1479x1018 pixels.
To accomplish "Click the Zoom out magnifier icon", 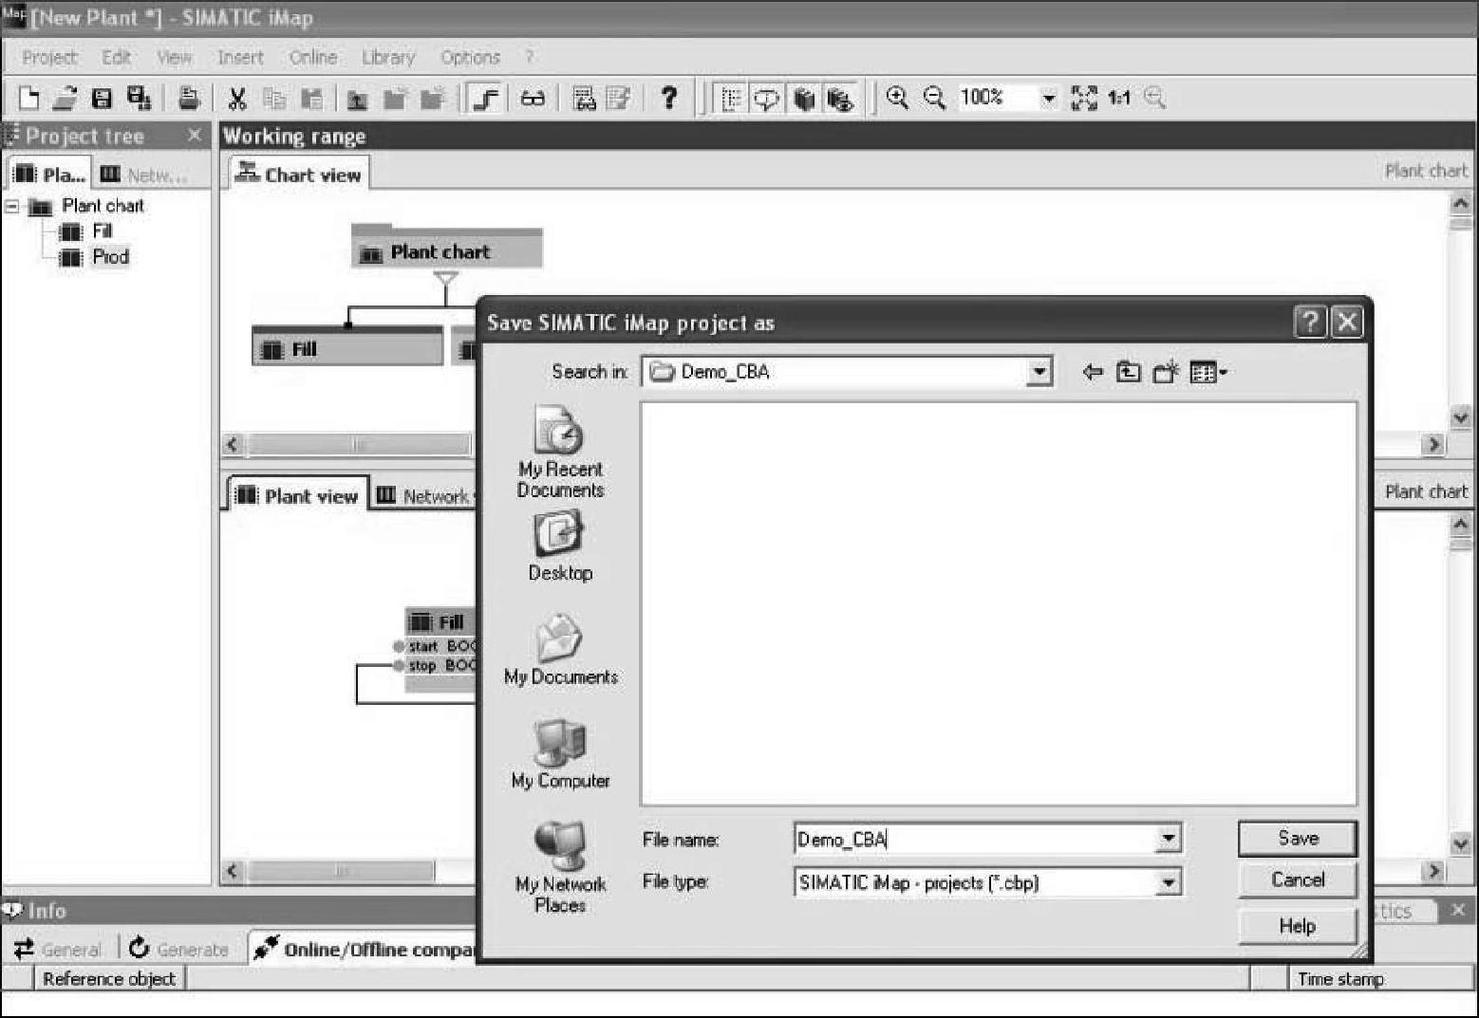I will [934, 97].
